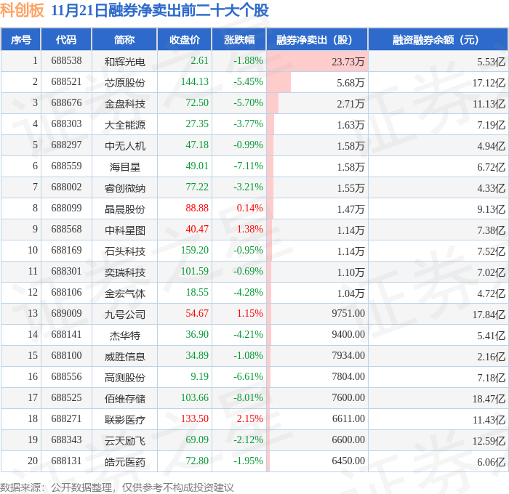Screen dimensions: 509x494
Task: Click the 简称 column header
Action: pyautogui.click(x=124, y=39)
